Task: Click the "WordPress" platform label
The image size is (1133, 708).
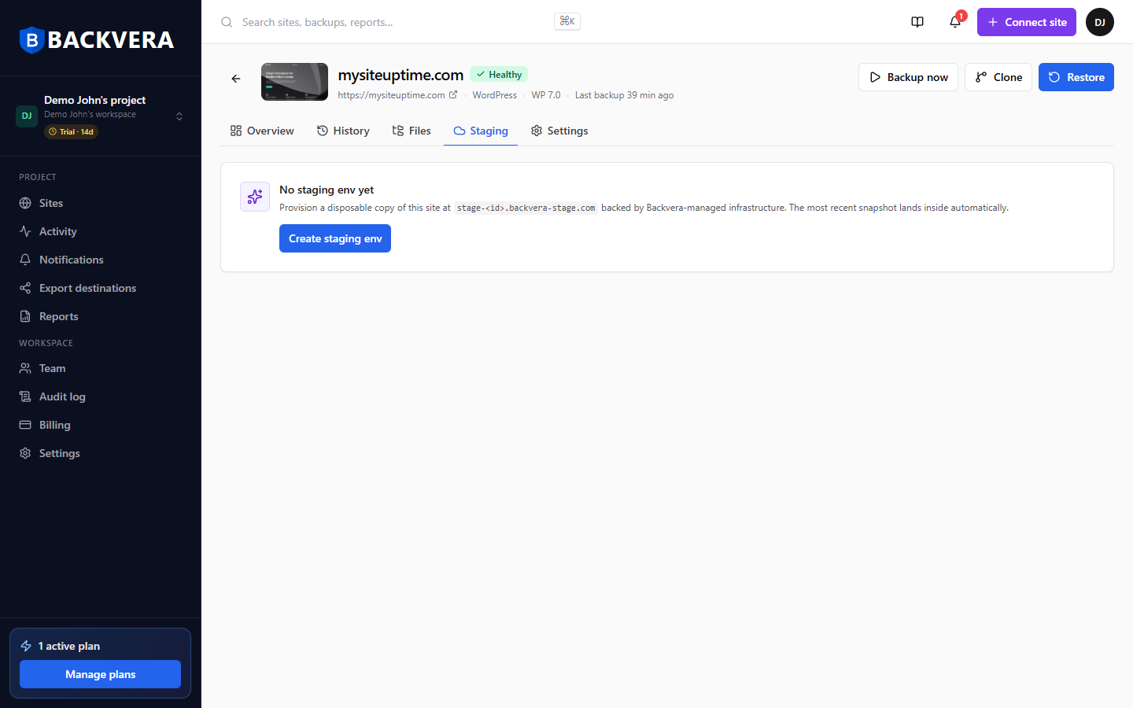Action: (495, 95)
